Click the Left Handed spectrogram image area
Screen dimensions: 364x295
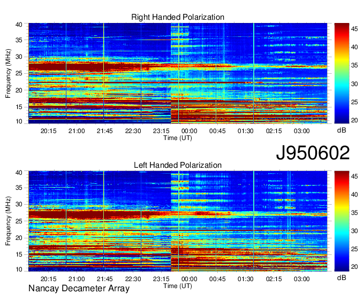178,221
